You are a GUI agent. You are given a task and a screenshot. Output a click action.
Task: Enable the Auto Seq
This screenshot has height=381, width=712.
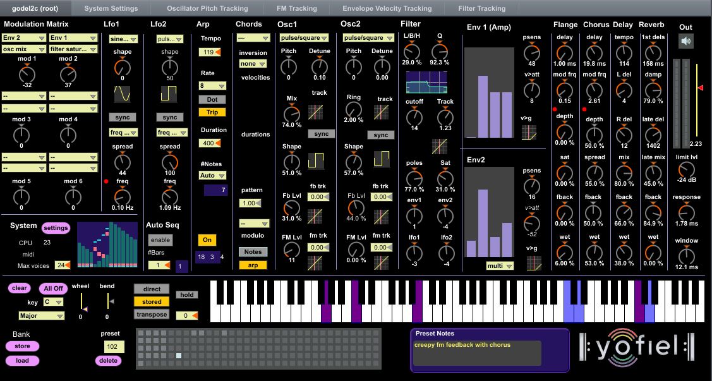pyautogui.click(x=160, y=239)
